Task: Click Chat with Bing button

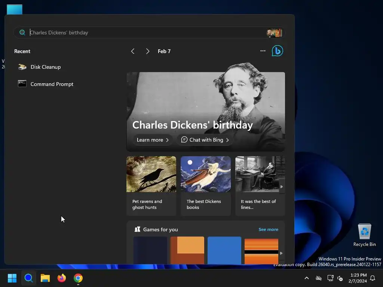Action: [x=205, y=140]
